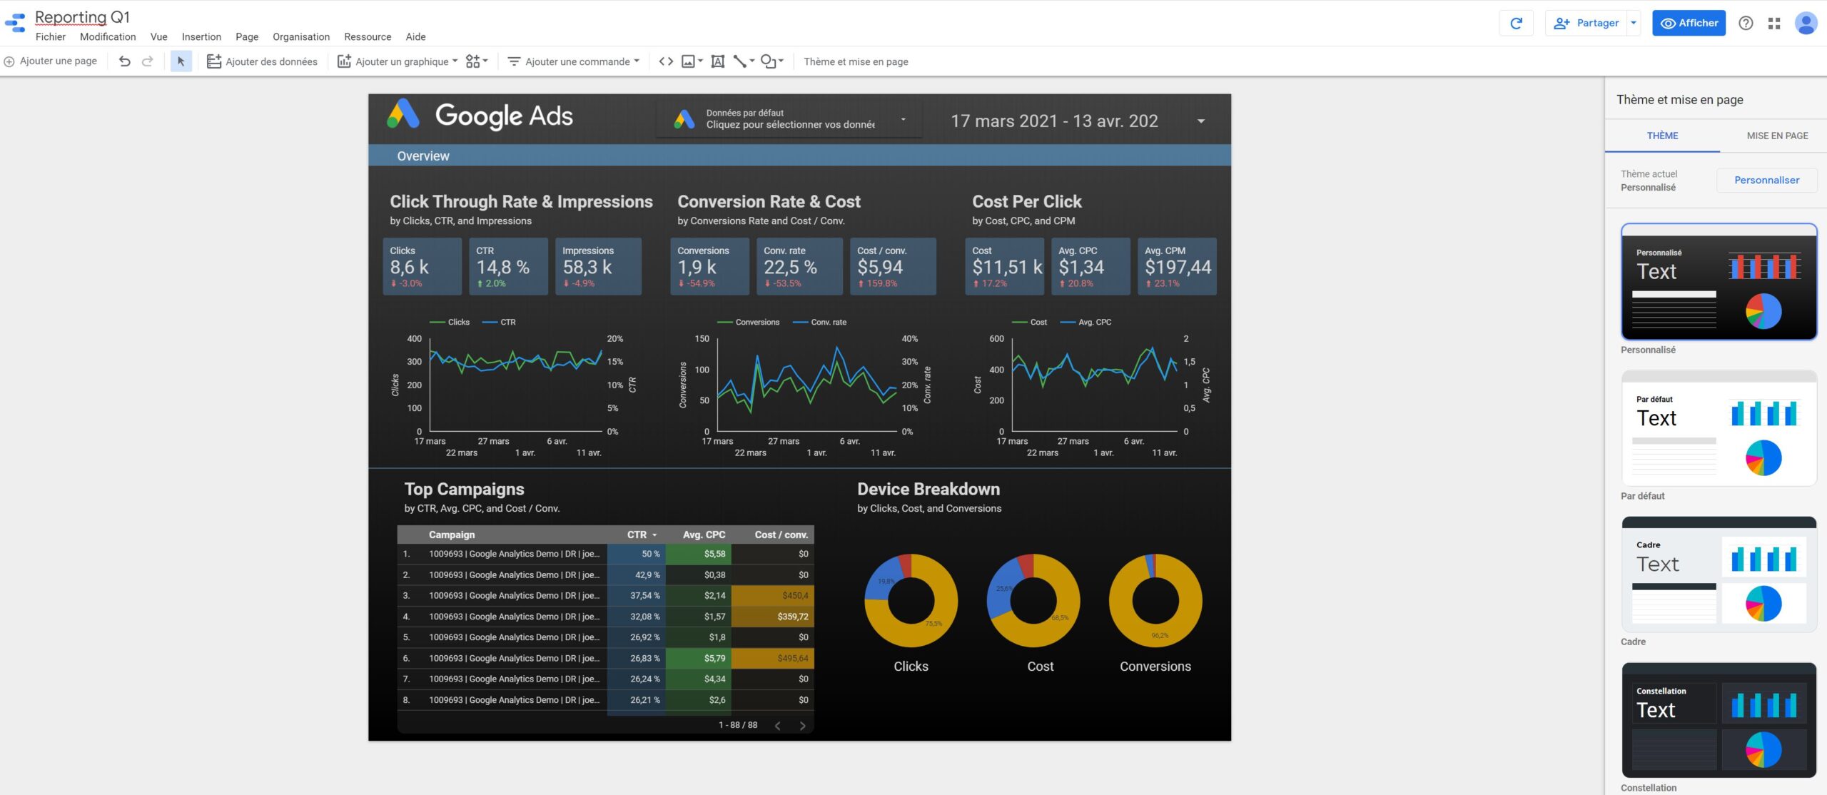1827x795 pixels.
Task: Insert a text box
Action: 719,61
